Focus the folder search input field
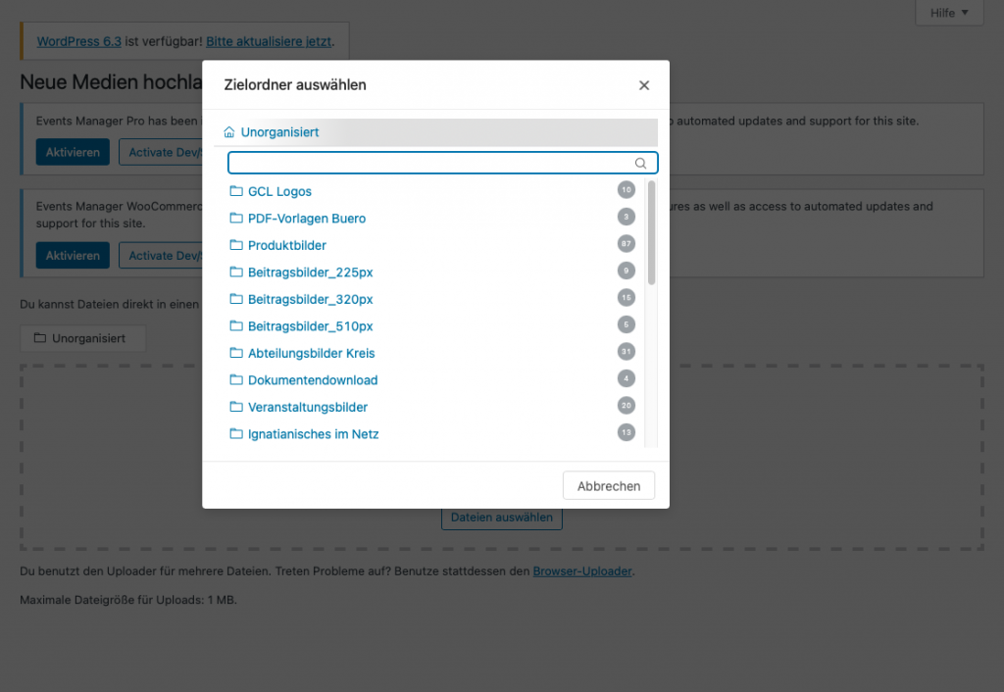The image size is (1004, 692). tap(431, 164)
